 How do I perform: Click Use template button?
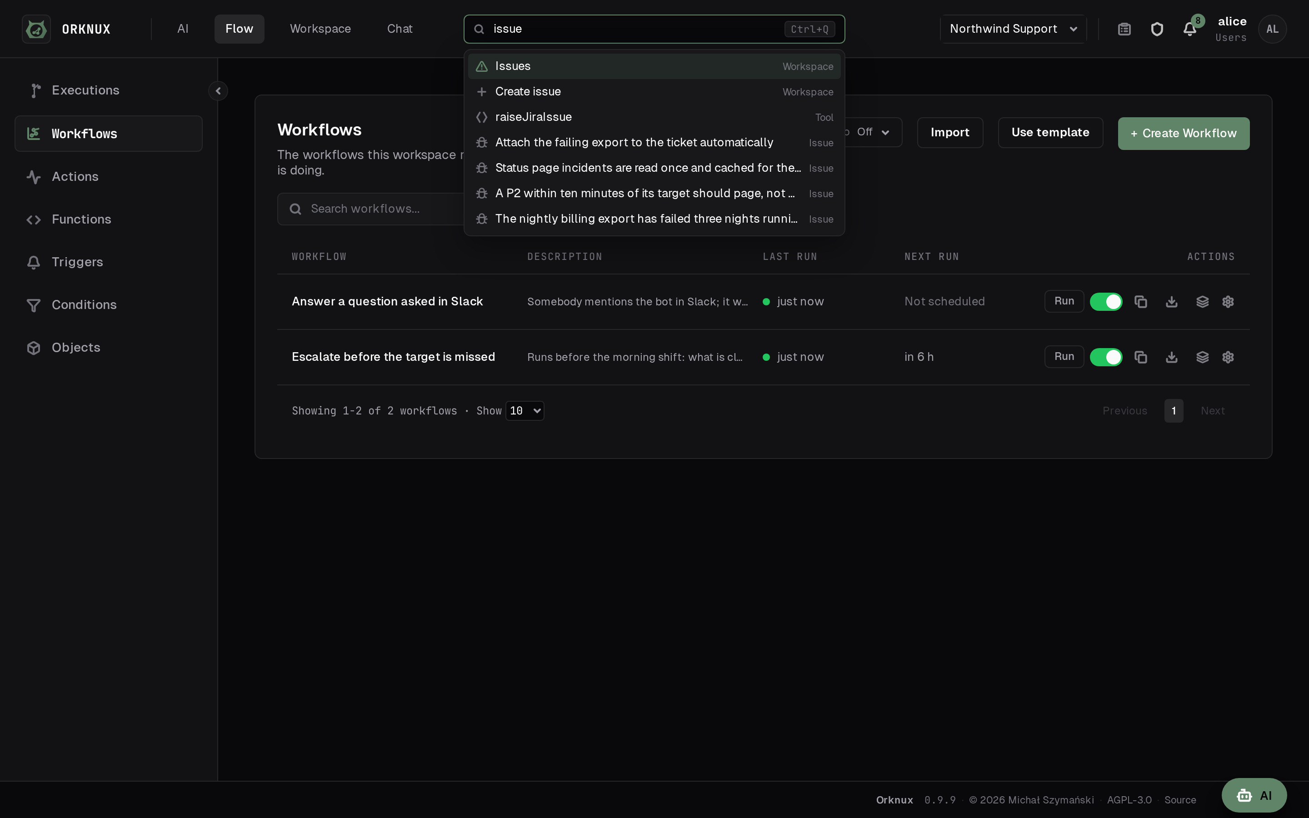1050,133
